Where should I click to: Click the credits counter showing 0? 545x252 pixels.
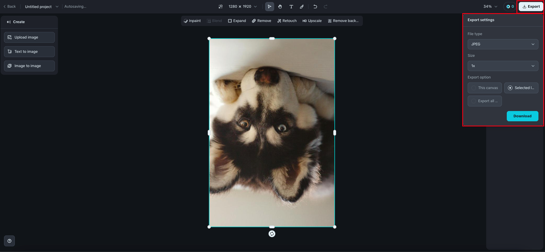(510, 6)
